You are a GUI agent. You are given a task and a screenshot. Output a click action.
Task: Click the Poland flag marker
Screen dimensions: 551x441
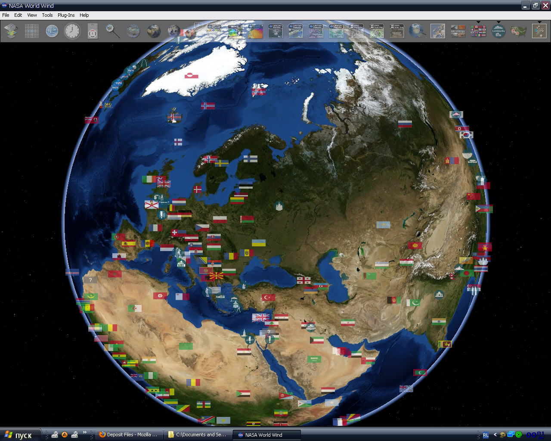point(220,219)
